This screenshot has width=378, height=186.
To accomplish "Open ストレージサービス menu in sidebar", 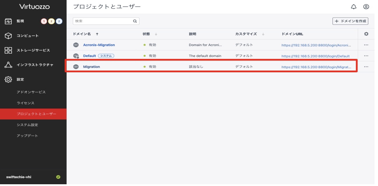I will tap(33, 50).
